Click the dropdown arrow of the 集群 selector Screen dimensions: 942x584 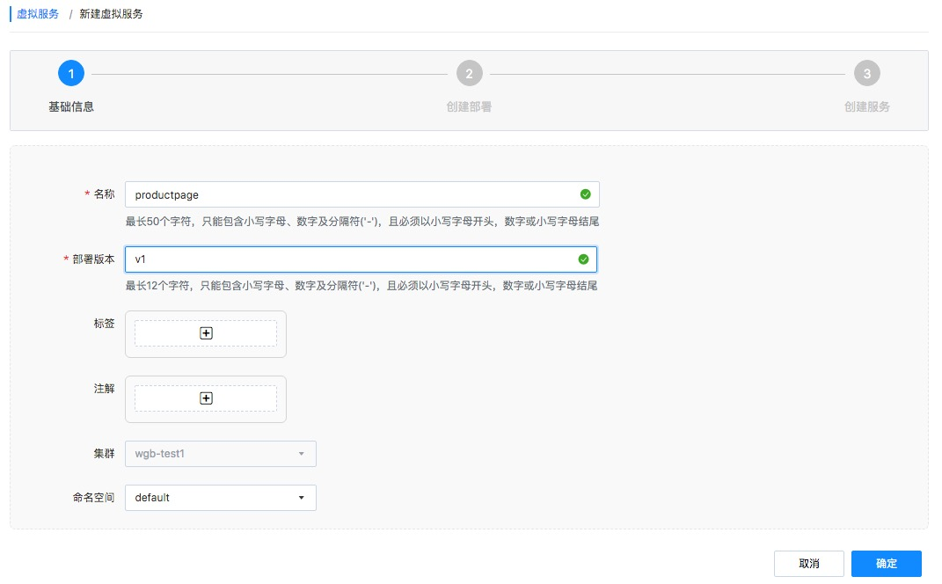click(303, 454)
